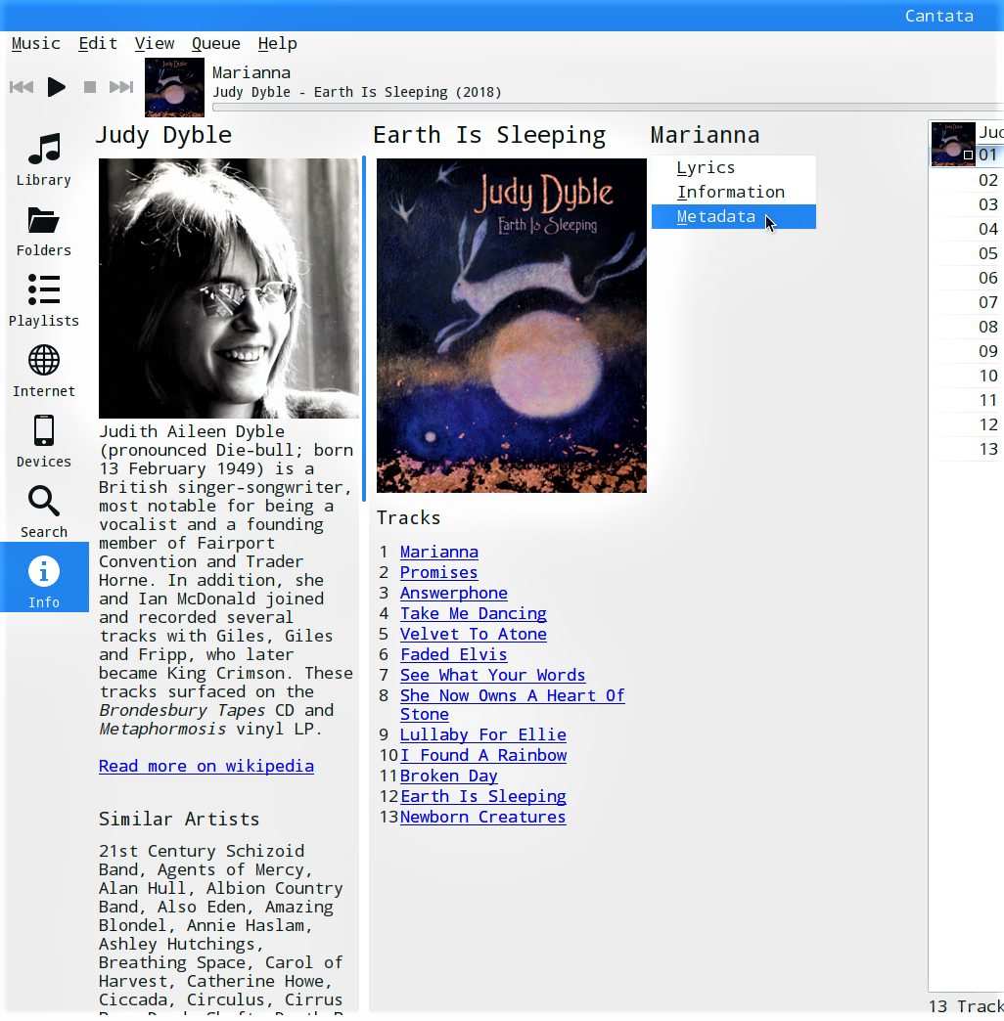Screen dimensions: 1004x1021
Task: Open the Folders sidebar view
Action: pyautogui.click(x=44, y=231)
